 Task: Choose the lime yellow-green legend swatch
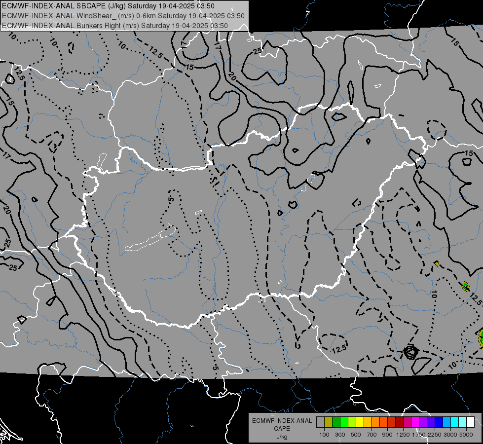[352, 422]
